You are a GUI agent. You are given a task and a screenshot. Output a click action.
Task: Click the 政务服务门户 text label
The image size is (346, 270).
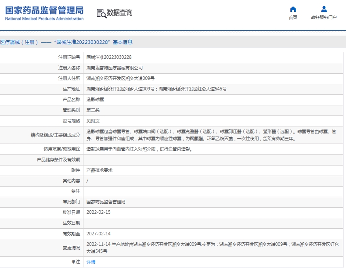pyautogui.click(x=324, y=18)
